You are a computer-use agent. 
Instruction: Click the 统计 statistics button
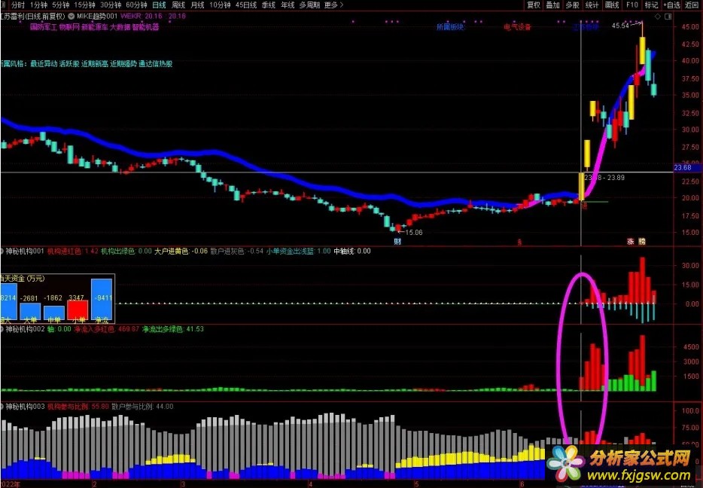pyautogui.click(x=592, y=5)
